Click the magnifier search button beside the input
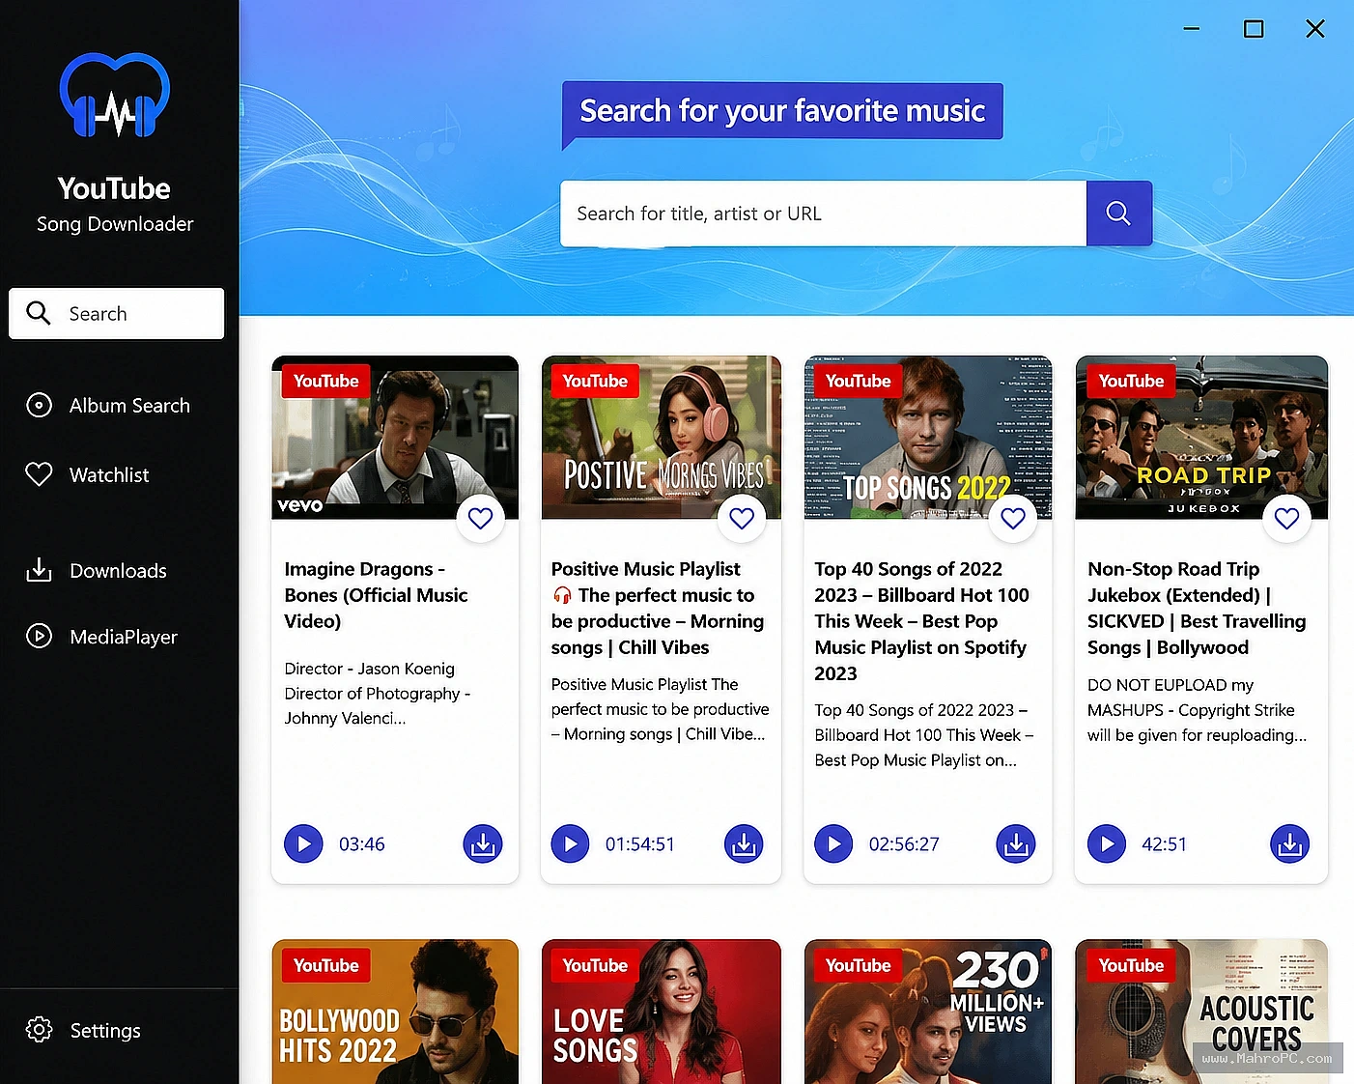Viewport: 1354px width, 1084px height. [1118, 214]
